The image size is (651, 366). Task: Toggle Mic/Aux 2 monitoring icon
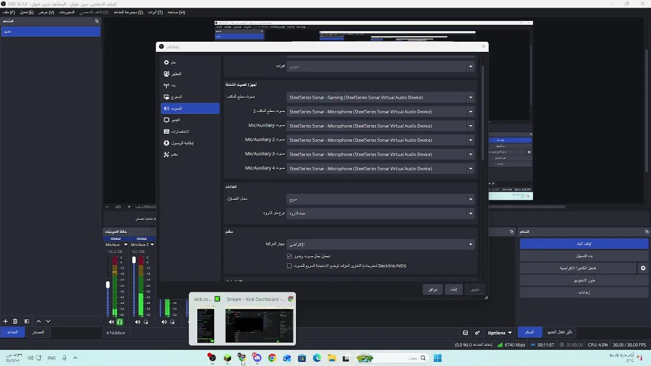click(146, 322)
